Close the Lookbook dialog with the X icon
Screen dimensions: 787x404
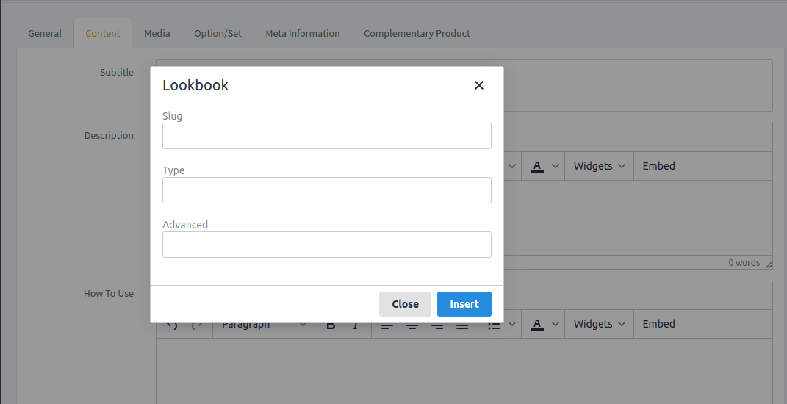[479, 85]
